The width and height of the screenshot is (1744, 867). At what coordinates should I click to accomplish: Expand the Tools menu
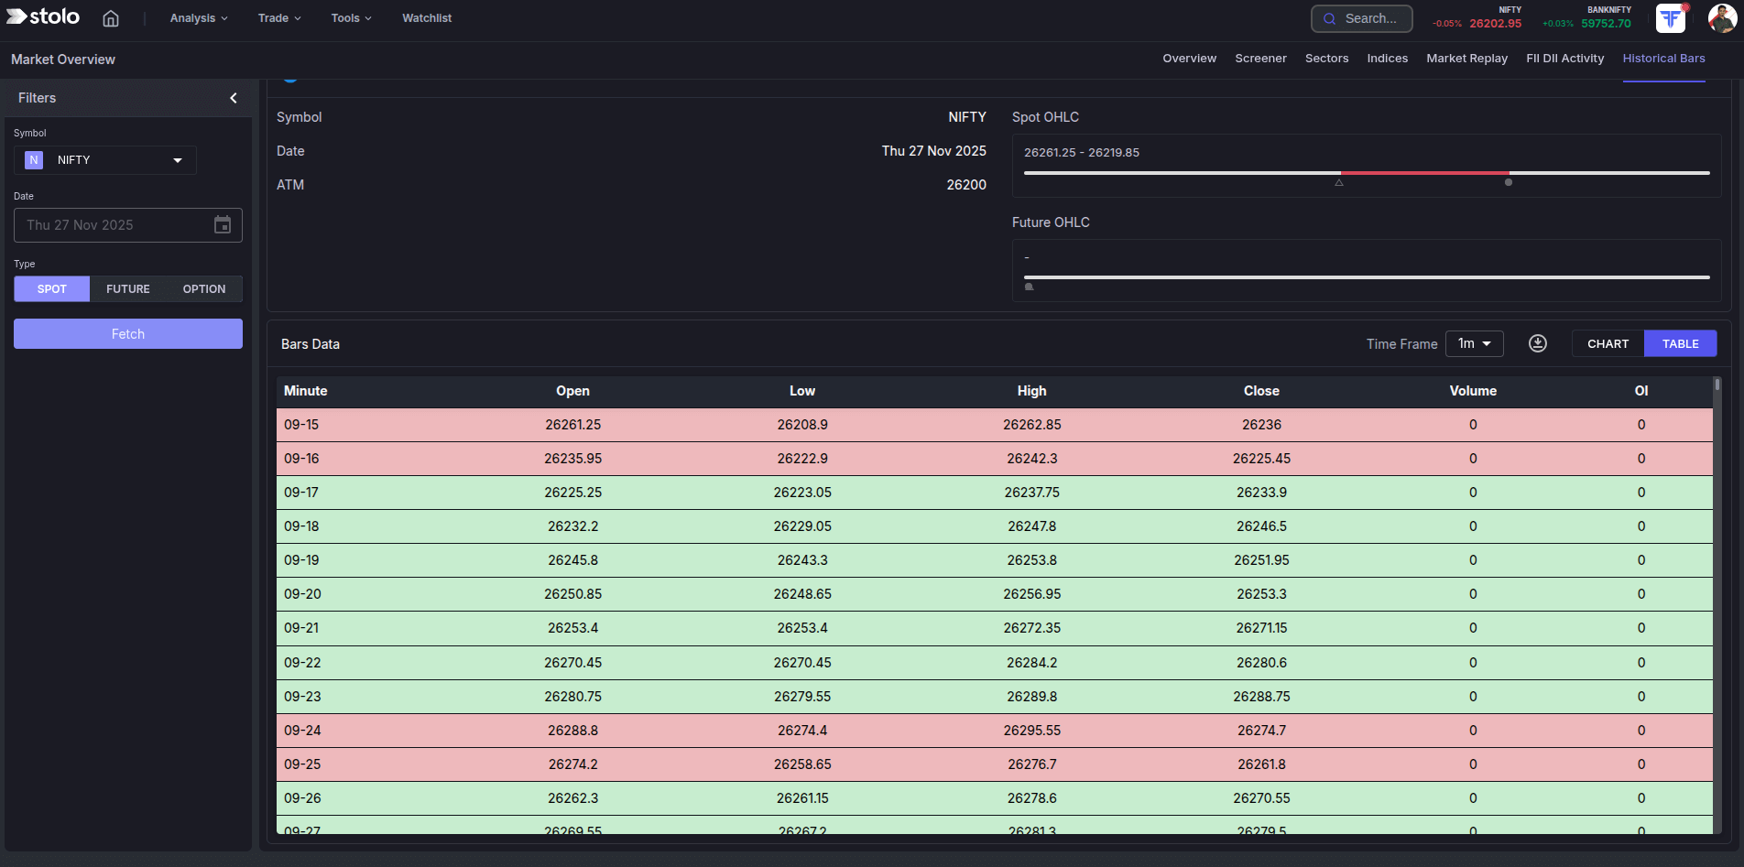pyautogui.click(x=351, y=17)
